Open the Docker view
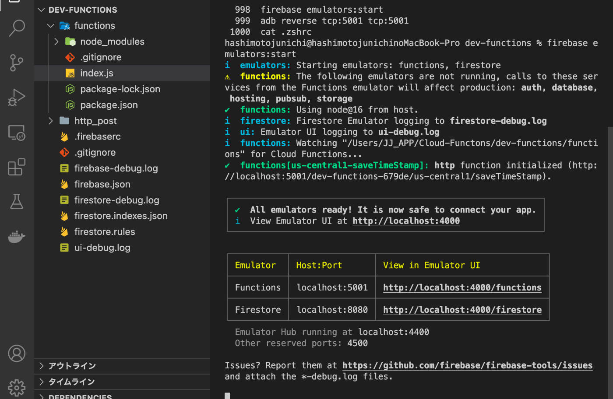The height and width of the screenshot is (399, 613). click(17, 236)
